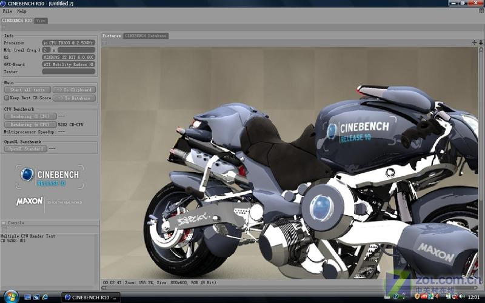Copy results with To Clipboard button

point(74,90)
